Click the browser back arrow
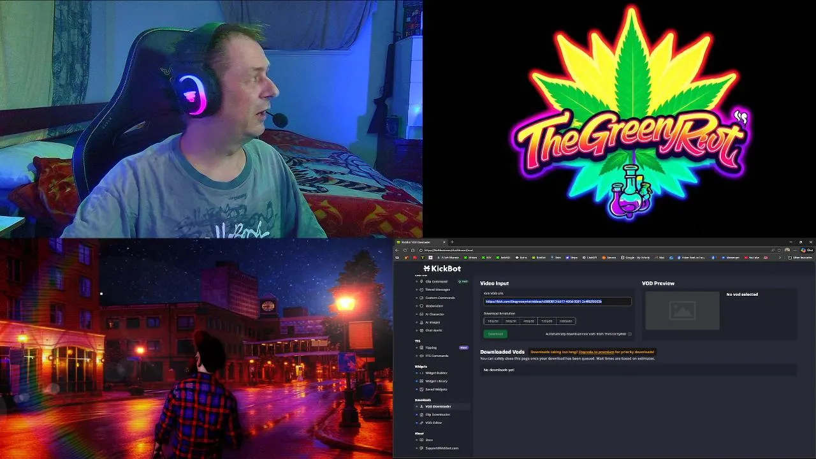 pyautogui.click(x=397, y=250)
